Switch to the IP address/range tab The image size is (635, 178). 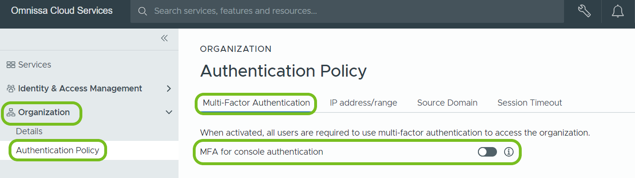364,103
